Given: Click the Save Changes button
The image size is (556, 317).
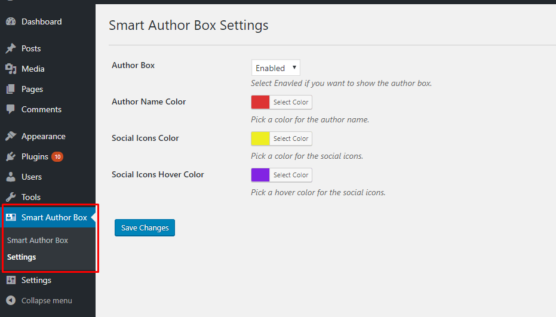Looking at the screenshot, I should coord(145,227).
